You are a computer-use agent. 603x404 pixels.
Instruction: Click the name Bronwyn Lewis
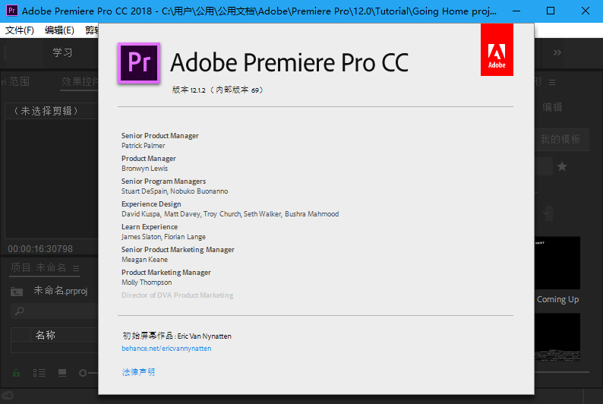[x=144, y=169]
